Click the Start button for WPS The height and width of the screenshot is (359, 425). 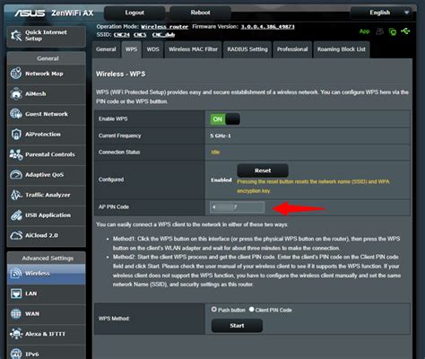[237, 326]
